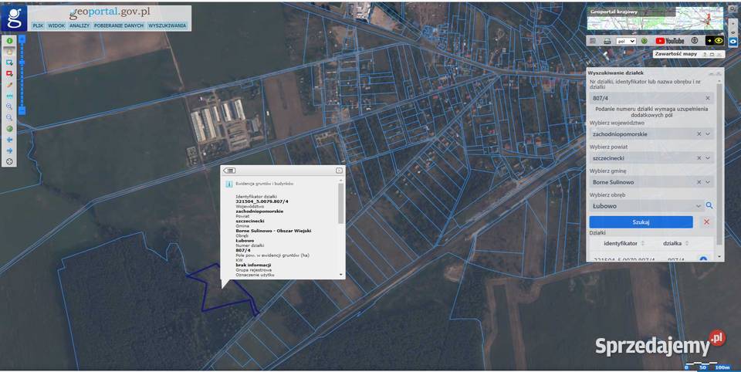Click magnifier icon next to obręb field
The height and width of the screenshot is (372, 741).
(709, 205)
